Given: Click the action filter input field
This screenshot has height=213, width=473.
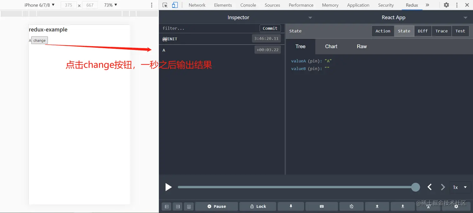Looking at the screenshot, I should tap(209, 28).
